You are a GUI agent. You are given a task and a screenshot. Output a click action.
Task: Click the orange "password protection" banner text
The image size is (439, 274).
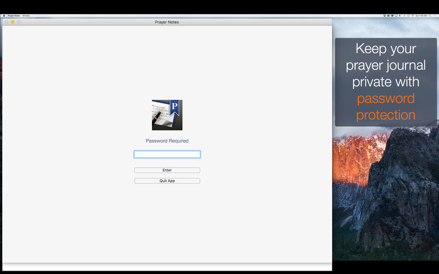(386, 107)
